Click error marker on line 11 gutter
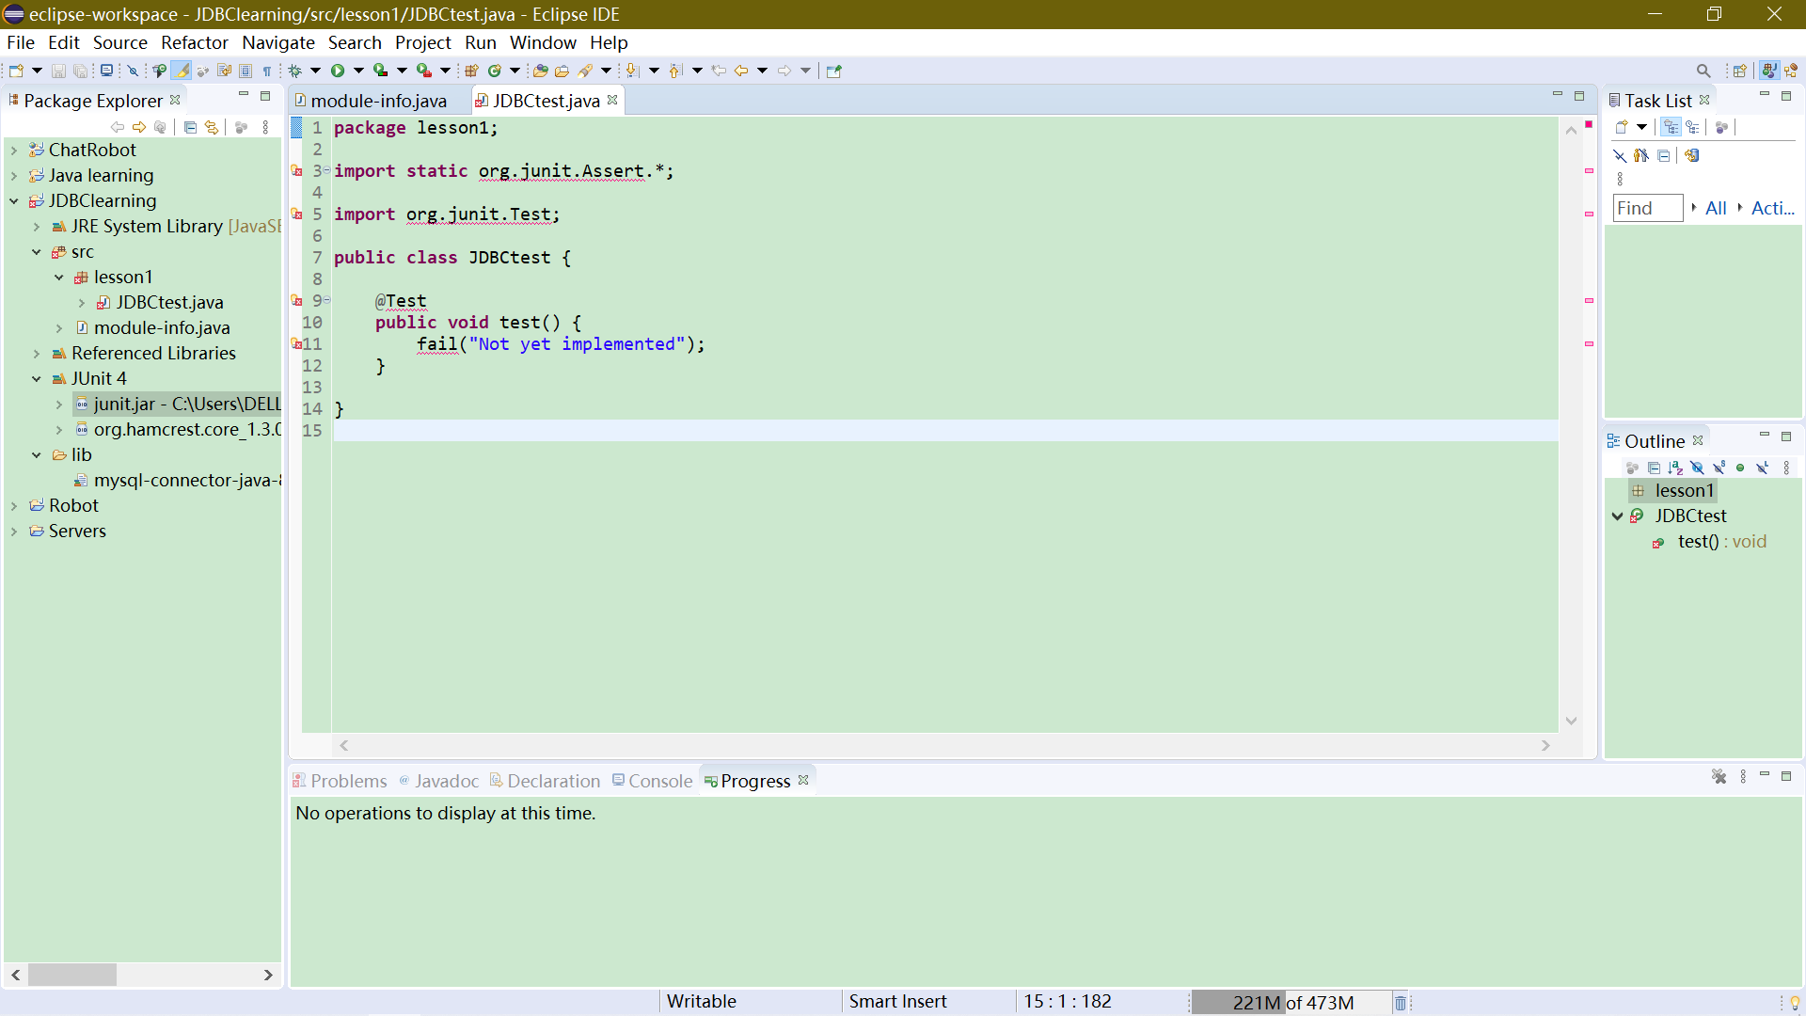1806x1016 pixels. click(296, 344)
